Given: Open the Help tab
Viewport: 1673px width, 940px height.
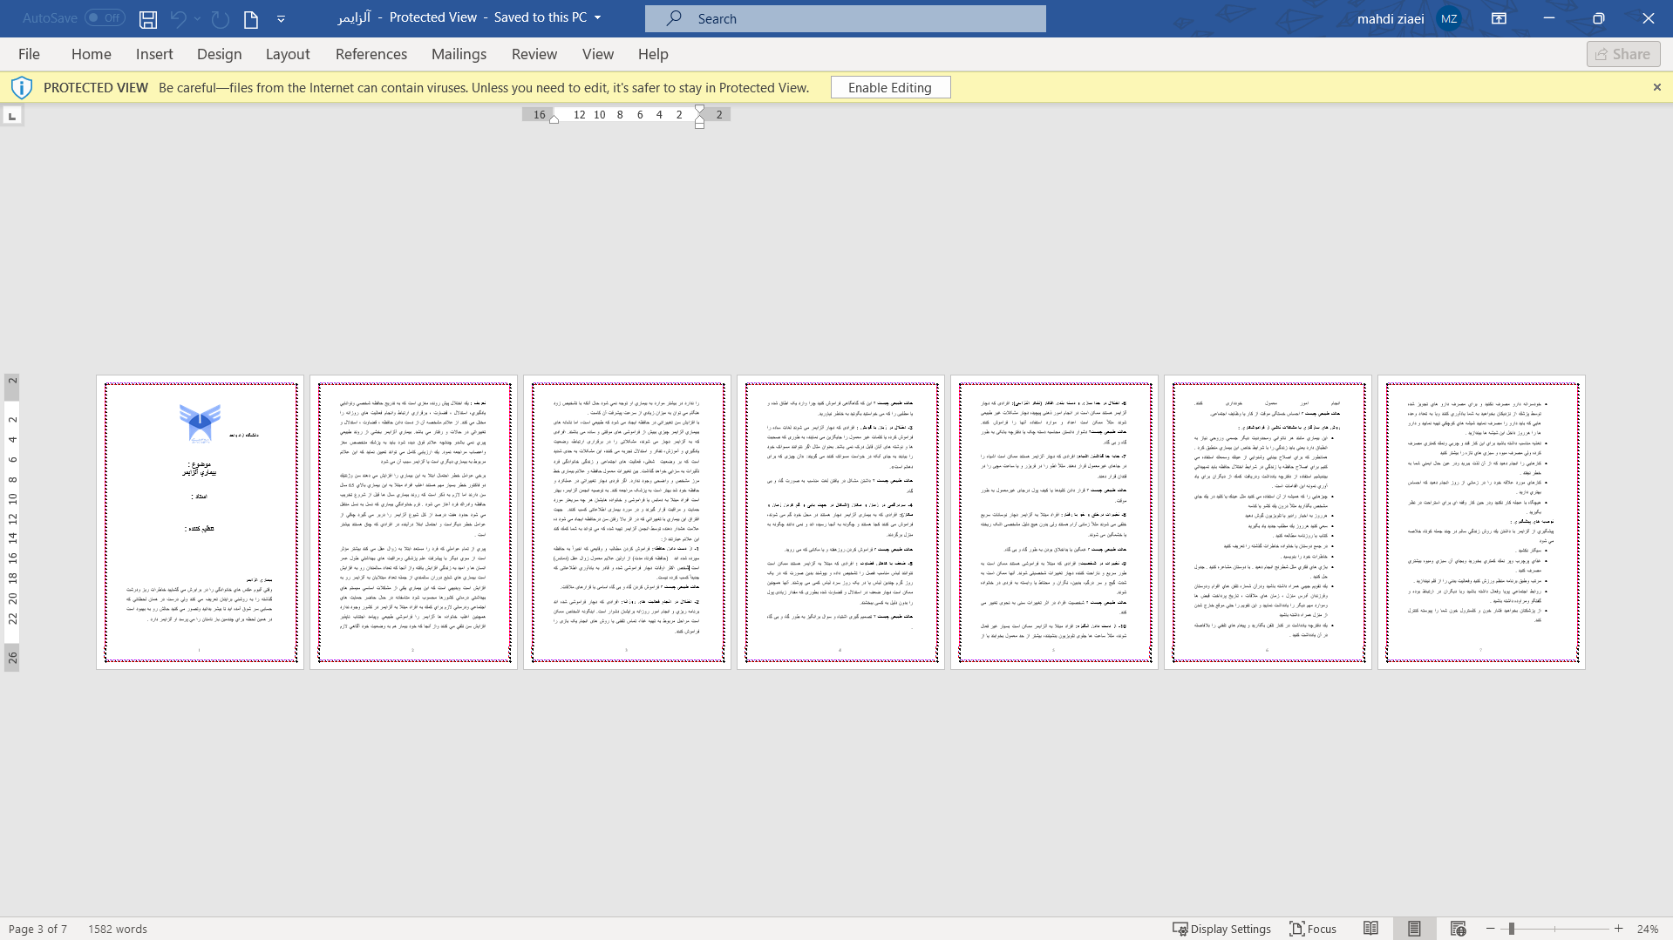Looking at the screenshot, I should (x=653, y=54).
